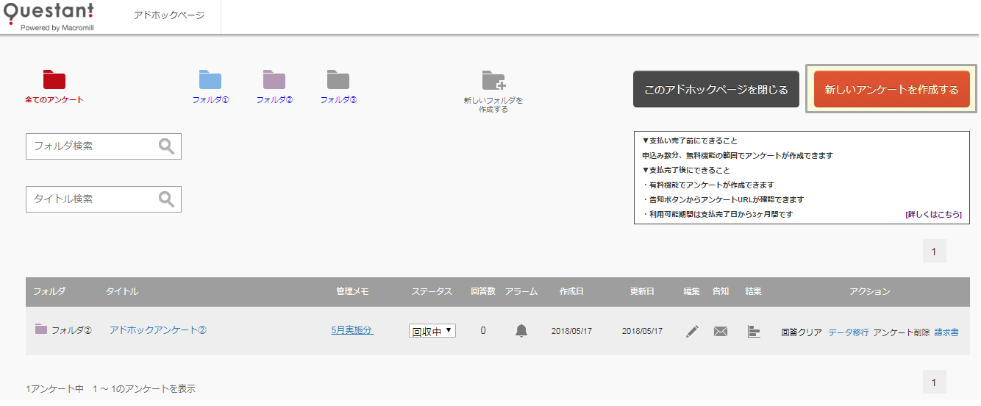The width and height of the screenshot is (981, 406).
Task: Open the results bar chart icon
Action: [753, 331]
